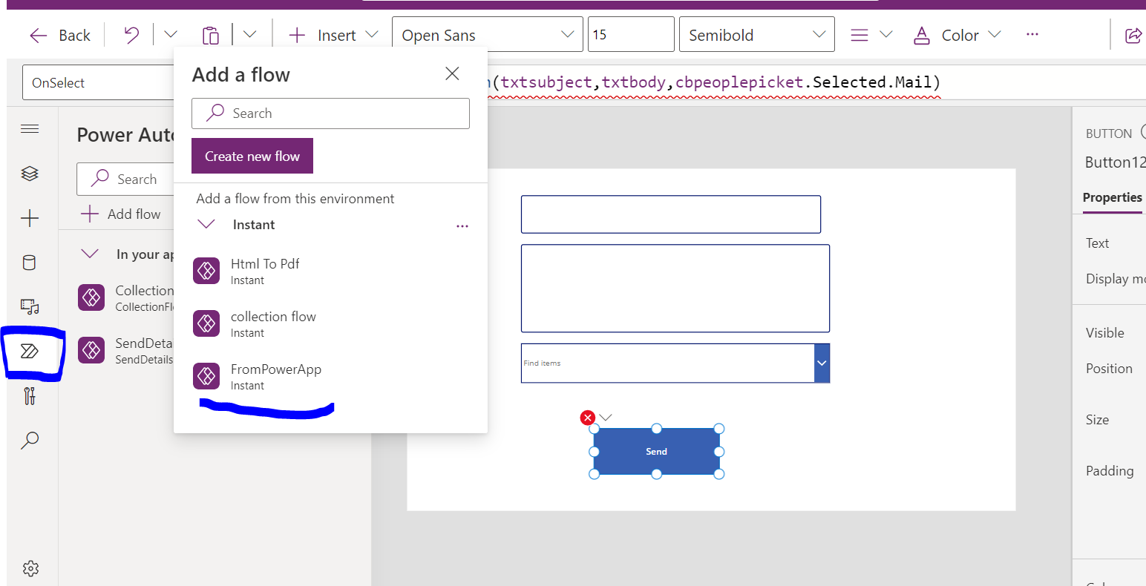Click the Paste clipboard icon

(211, 34)
